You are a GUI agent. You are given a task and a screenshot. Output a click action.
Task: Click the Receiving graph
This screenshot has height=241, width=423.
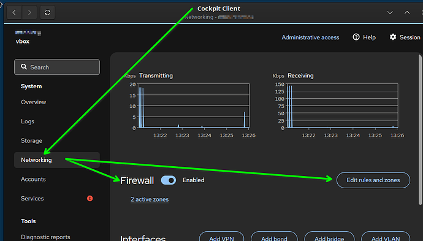tap(342, 105)
